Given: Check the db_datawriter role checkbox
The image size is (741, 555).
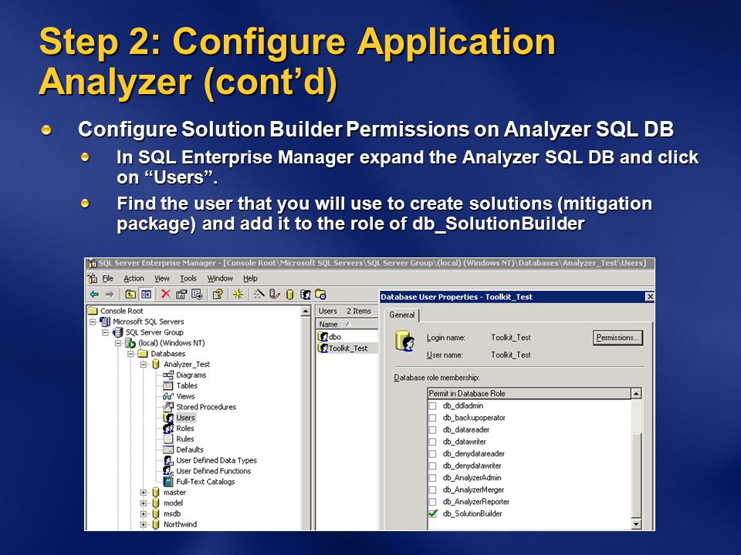Looking at the screenshot, I should pos(432,442).
